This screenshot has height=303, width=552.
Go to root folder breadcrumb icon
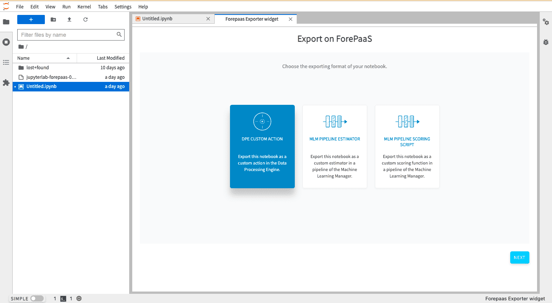21,47
